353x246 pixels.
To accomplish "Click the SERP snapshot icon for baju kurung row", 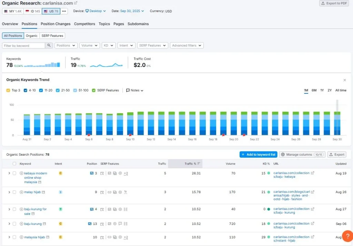I will (102, 224).
